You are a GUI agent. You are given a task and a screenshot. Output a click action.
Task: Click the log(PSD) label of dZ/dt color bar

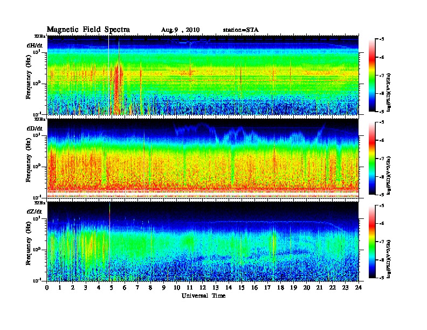389,259
